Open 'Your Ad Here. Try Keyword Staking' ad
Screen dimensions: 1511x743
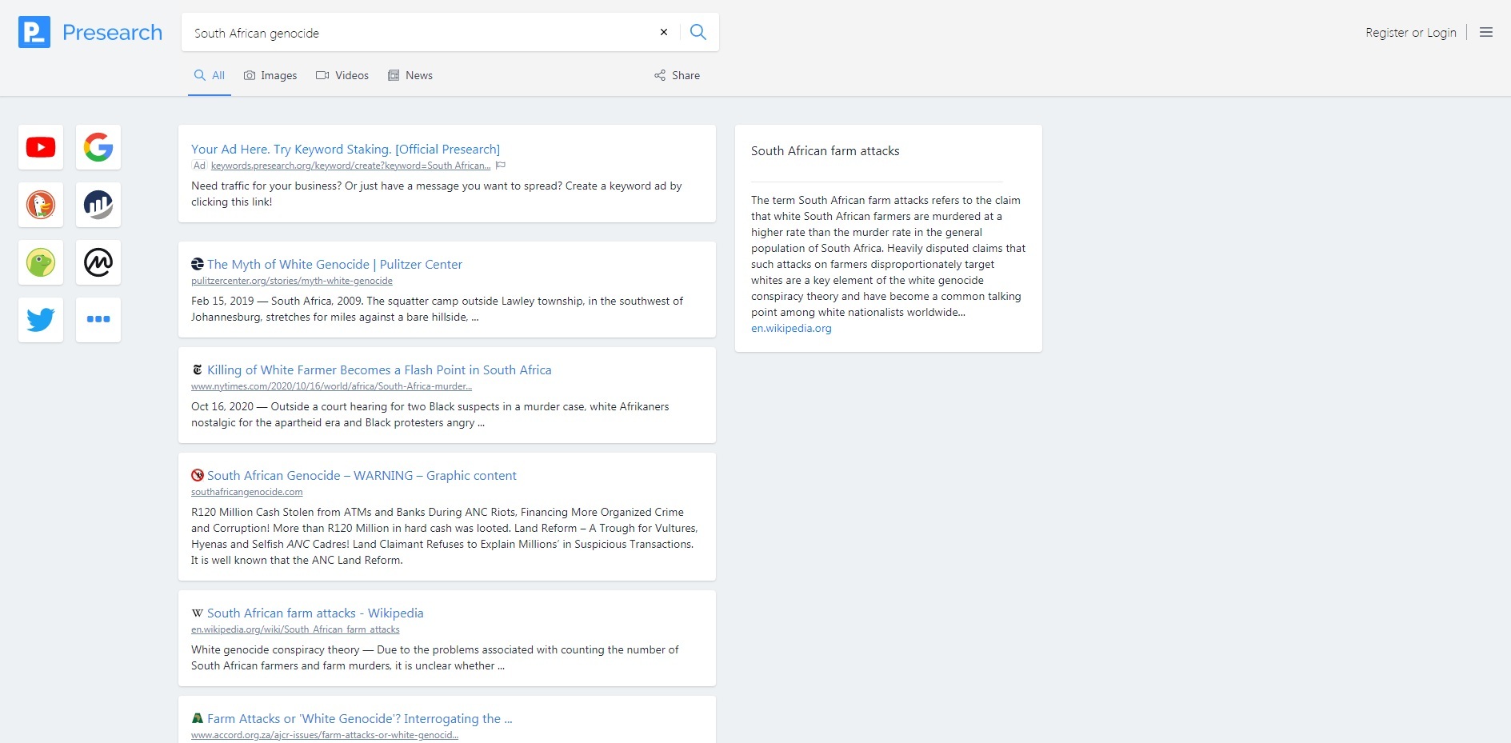coord(346,149)
